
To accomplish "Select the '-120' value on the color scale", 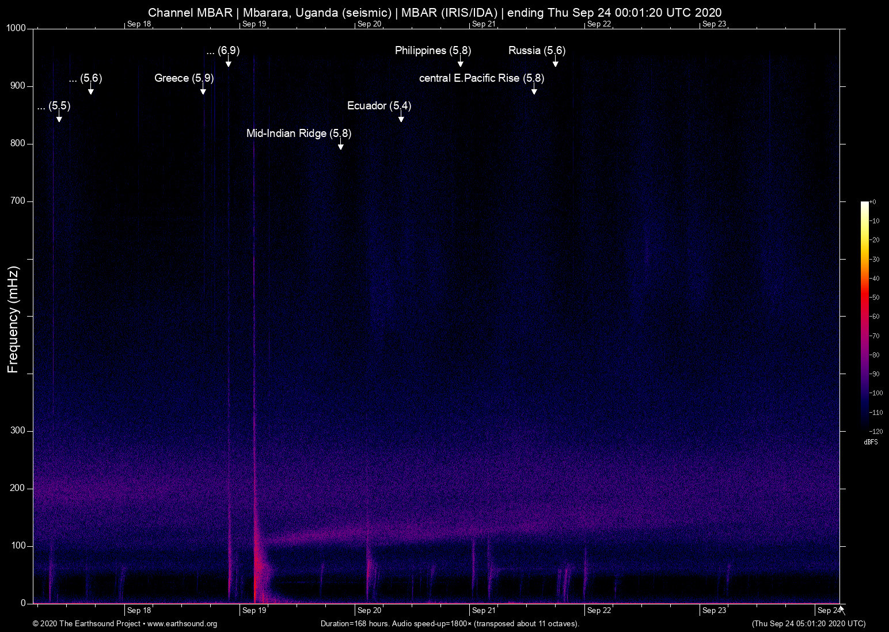I will point(876,431).
